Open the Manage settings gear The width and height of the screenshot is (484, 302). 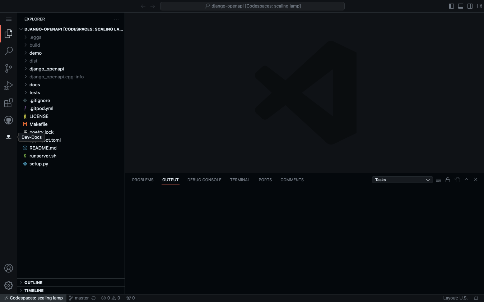(x=9, y=285)
